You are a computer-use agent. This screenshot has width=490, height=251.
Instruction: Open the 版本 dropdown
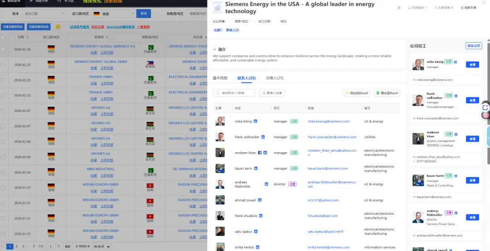[44, 14]
